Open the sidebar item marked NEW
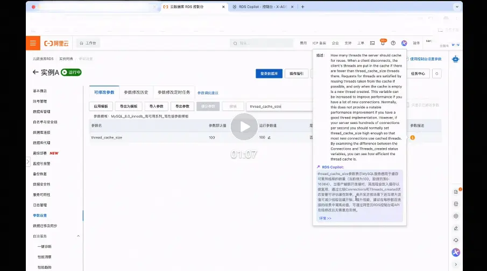 click(x=45, y=153)
